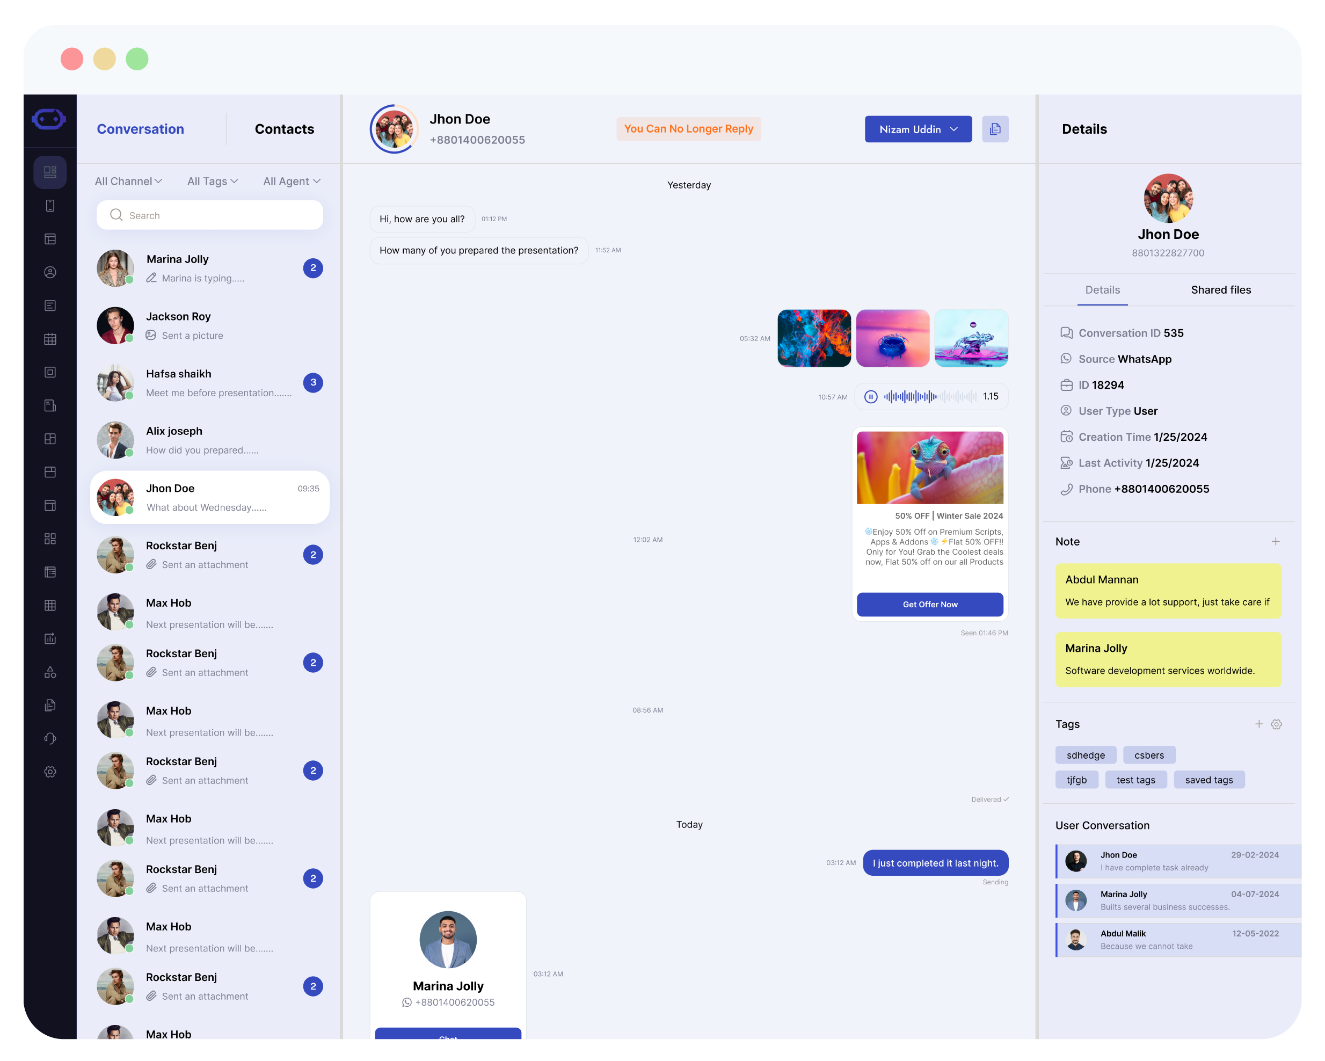This screenshot has height=1061, width=1325.
Task: Select the Contacts tab in panel
Action: tap(285, 128)
